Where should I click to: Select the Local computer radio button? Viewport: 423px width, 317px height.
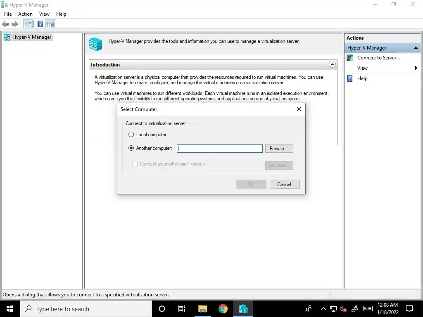point(131,135)
